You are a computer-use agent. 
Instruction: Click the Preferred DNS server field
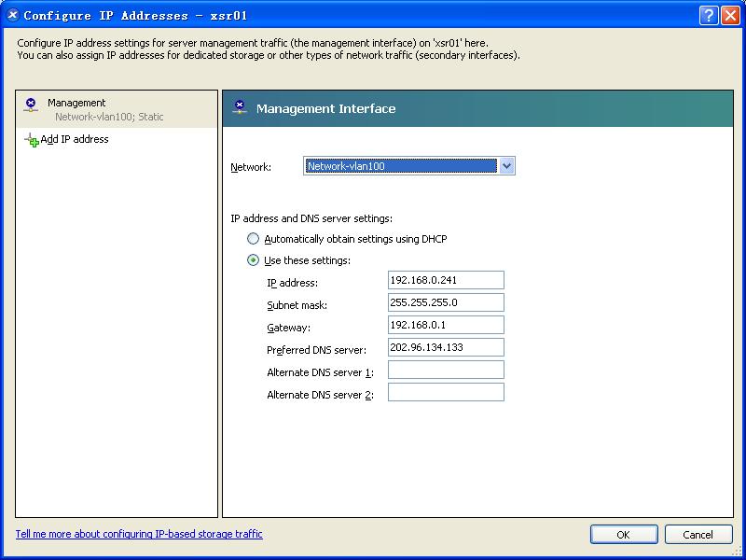coord(446,347)
